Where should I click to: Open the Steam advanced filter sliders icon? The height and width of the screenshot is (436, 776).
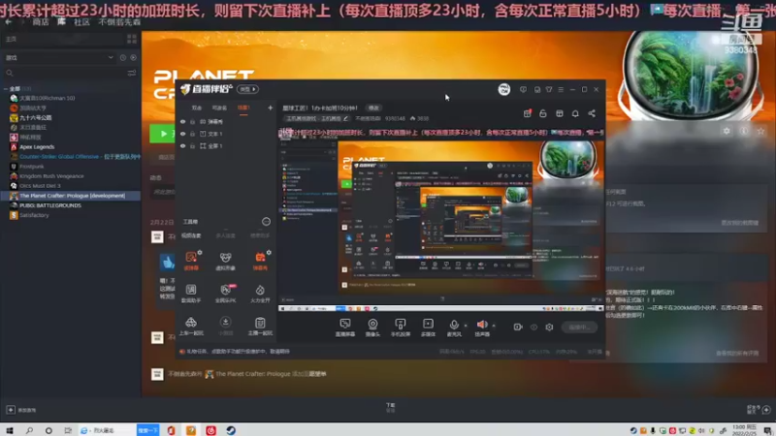click(132, 74)
